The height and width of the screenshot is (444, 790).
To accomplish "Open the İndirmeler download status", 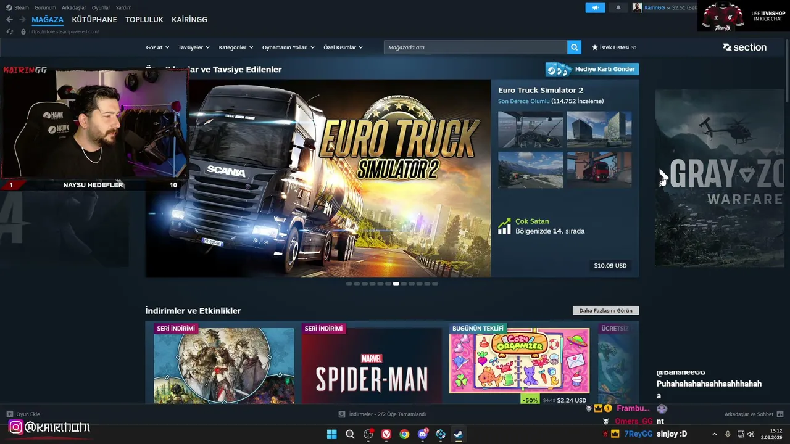I will pos(383,414).
